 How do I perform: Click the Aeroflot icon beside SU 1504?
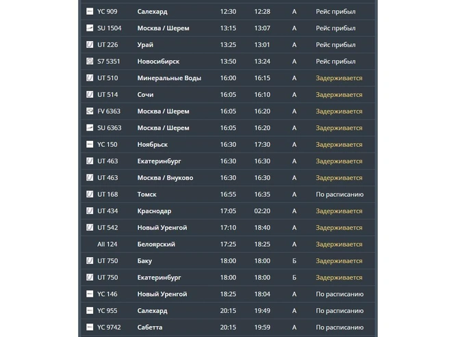[x=90, y=28]
